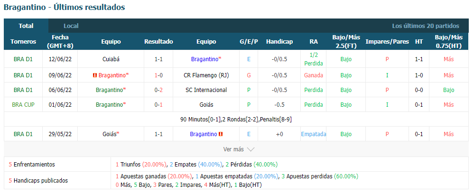Expand the Ver más chevron
474x194 pixels.
point(251,149)
